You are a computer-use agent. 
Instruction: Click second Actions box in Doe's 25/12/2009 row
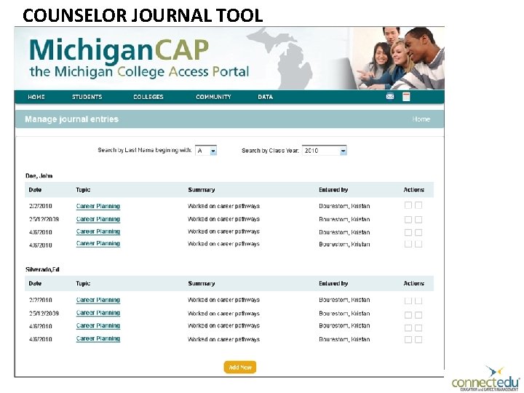click(x=418, y=220)
